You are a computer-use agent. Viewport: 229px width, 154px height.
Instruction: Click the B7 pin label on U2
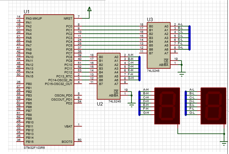[101, 84]
